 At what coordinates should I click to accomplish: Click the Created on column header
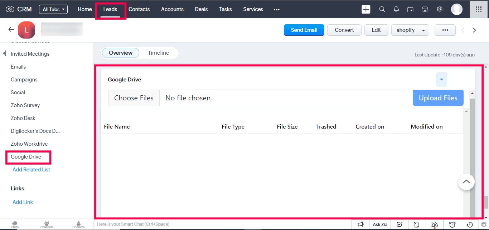[x=370, y=126]
